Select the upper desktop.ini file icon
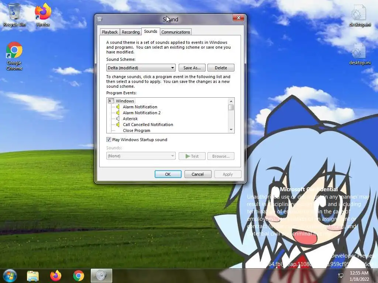 pyautogui.click(x=360, y=15)
